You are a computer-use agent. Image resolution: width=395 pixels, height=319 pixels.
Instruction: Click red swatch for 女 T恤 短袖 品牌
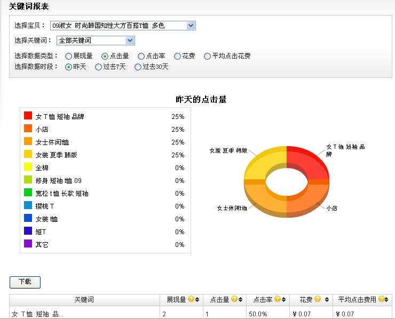click(x=28, y=116)
